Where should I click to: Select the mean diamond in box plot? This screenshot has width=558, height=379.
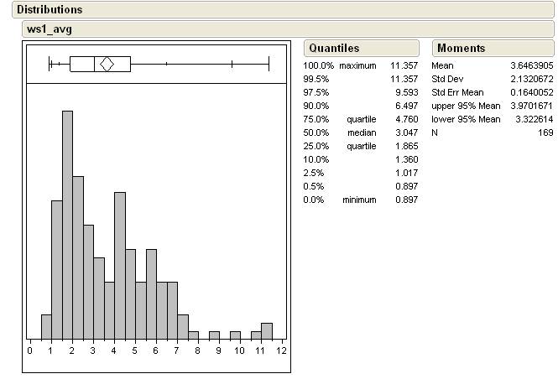pos(107,64)
